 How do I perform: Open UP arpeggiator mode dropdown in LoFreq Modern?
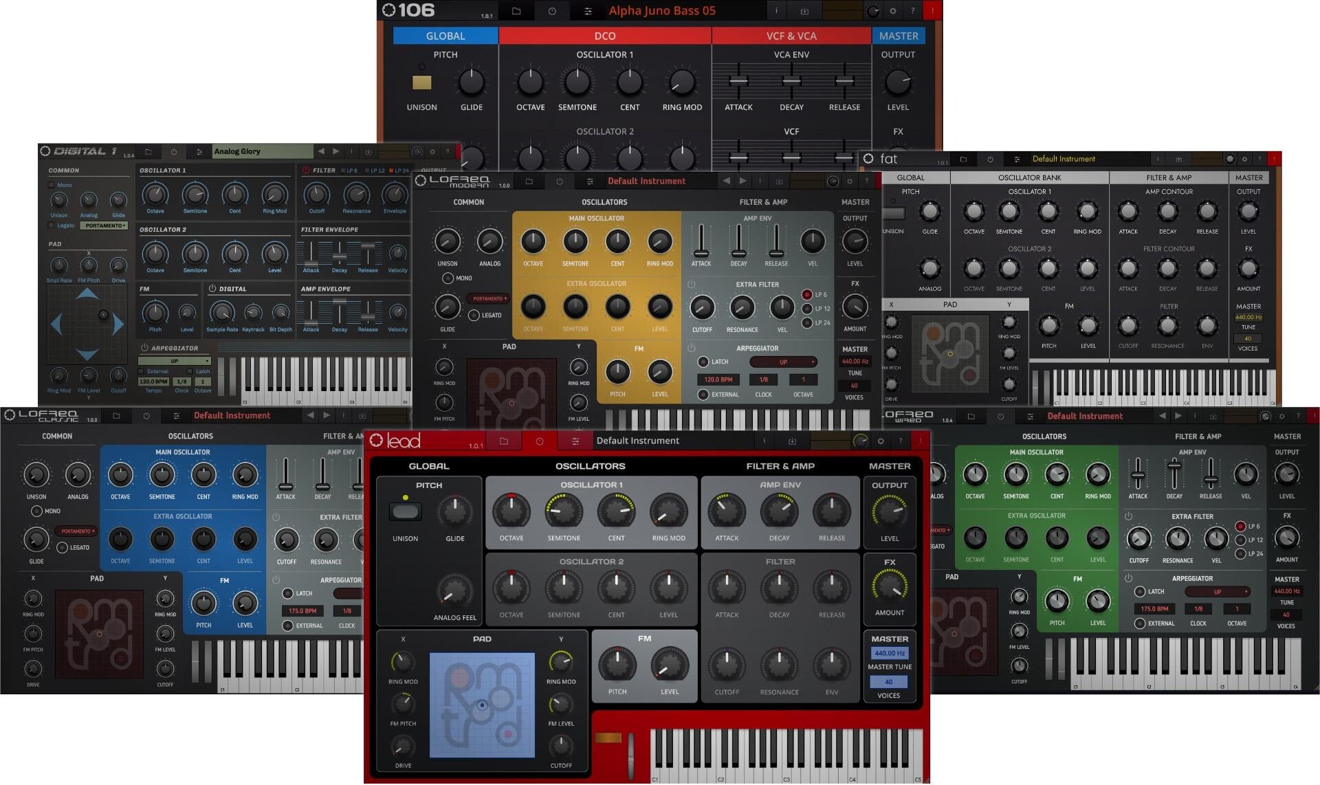[x=784, y=362]
